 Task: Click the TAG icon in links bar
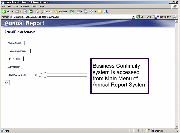click(175, 17)
